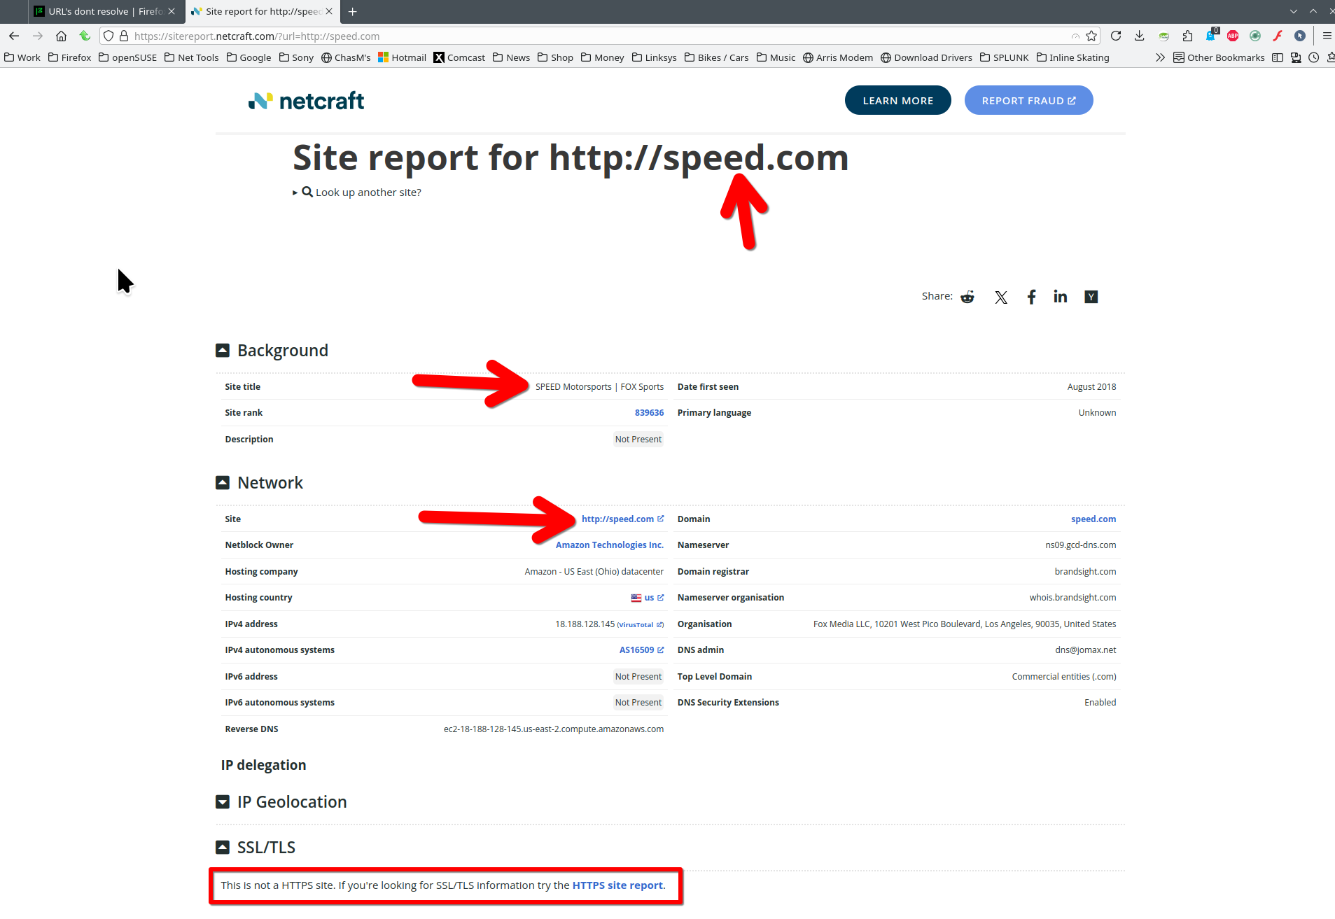Open the history clock icon in toolbar

1313,57
